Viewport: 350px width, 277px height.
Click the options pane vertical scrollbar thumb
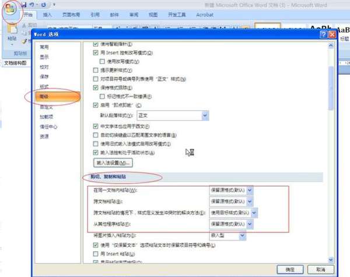[331, 88]
